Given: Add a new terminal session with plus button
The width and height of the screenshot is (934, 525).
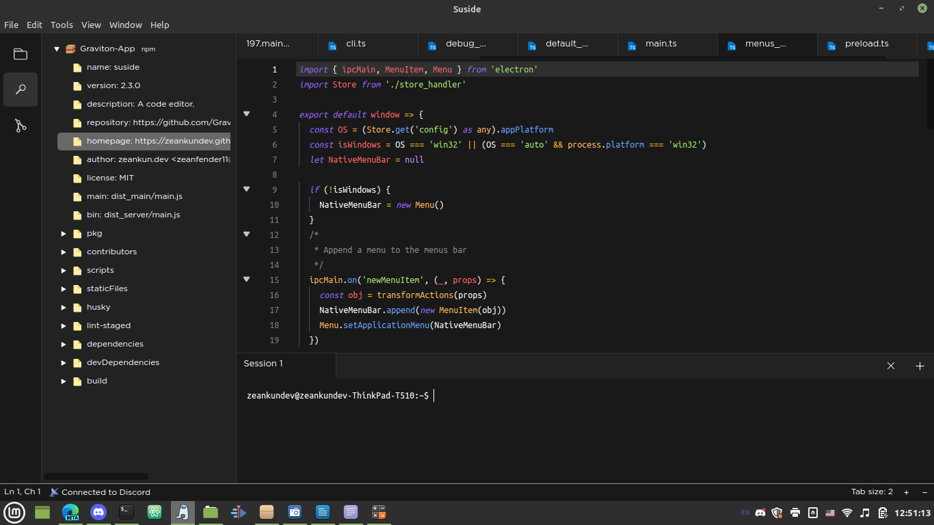Looking at the screenshot, I should coord(920,366).
